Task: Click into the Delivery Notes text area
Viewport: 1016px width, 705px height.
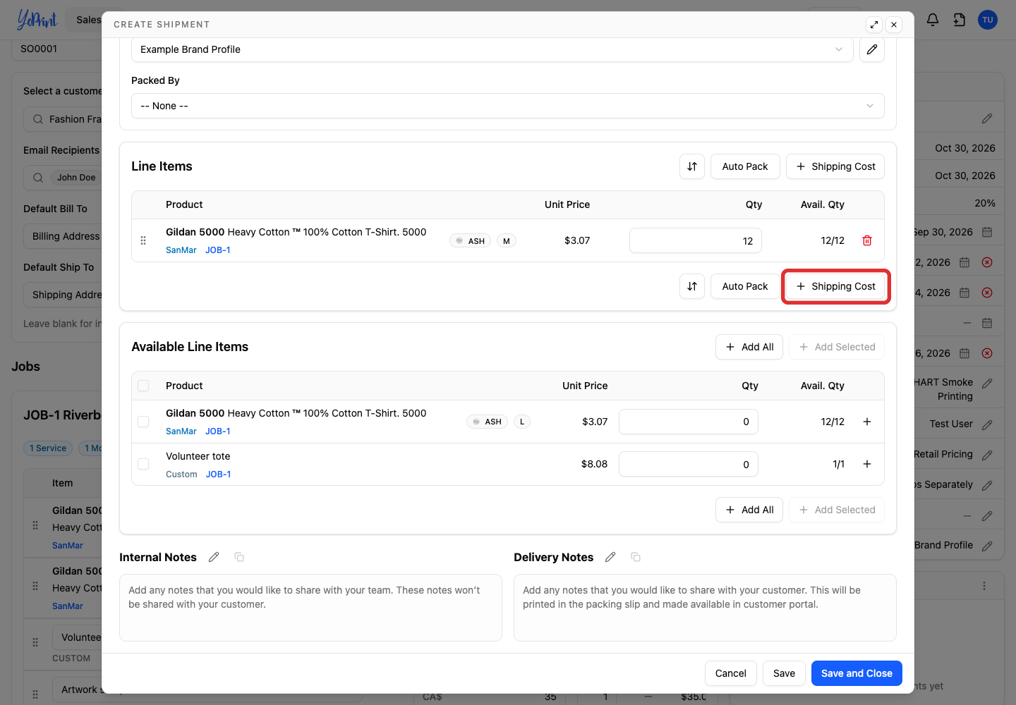Action: (705, 608)
